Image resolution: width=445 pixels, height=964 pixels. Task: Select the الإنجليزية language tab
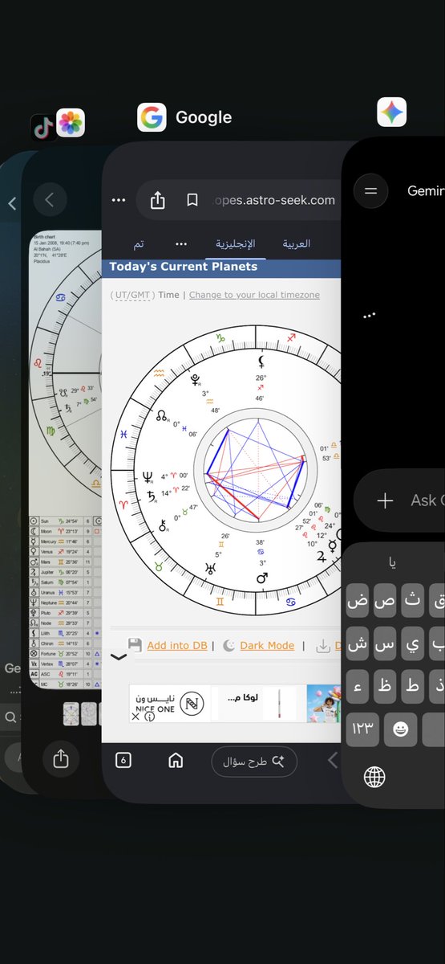pos(234,243)
